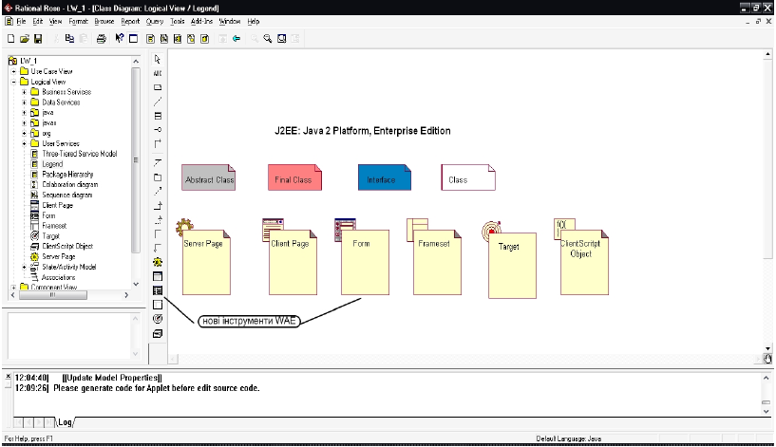Select Three-Tiered Service Model in browser
The height and width of the screenshot is (447, 776).
click(79, 154)
